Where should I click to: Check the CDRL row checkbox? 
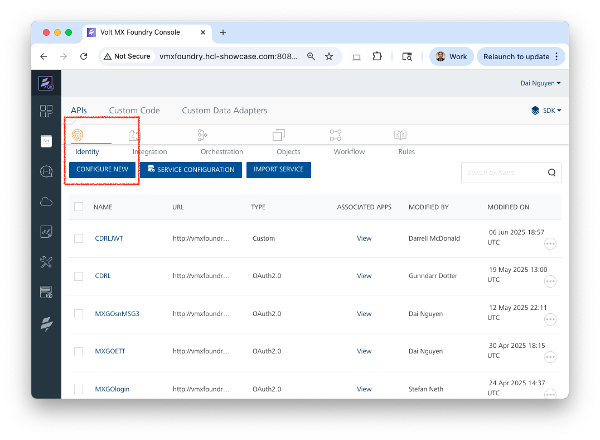pyautogui.click(x=79, y=276)
